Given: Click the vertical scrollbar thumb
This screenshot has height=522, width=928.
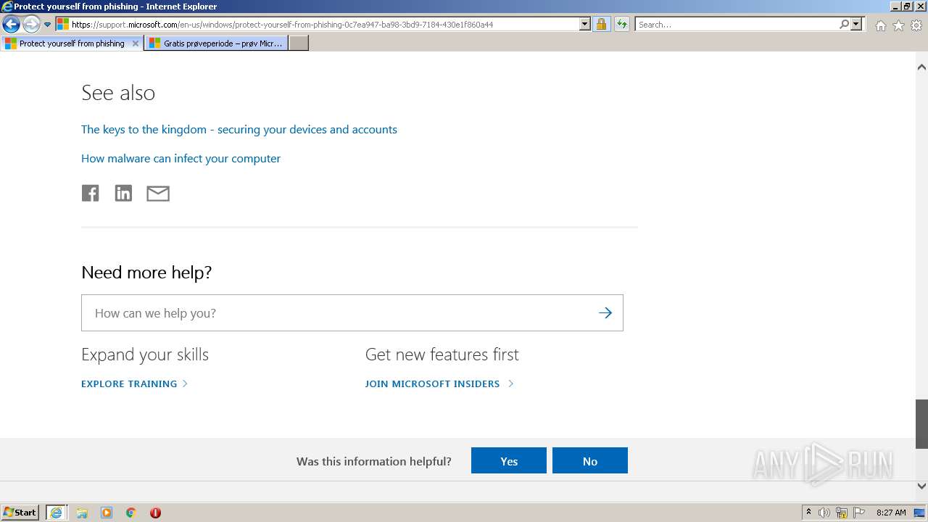Looking at the screenshot, I should [x=921, y=424].
